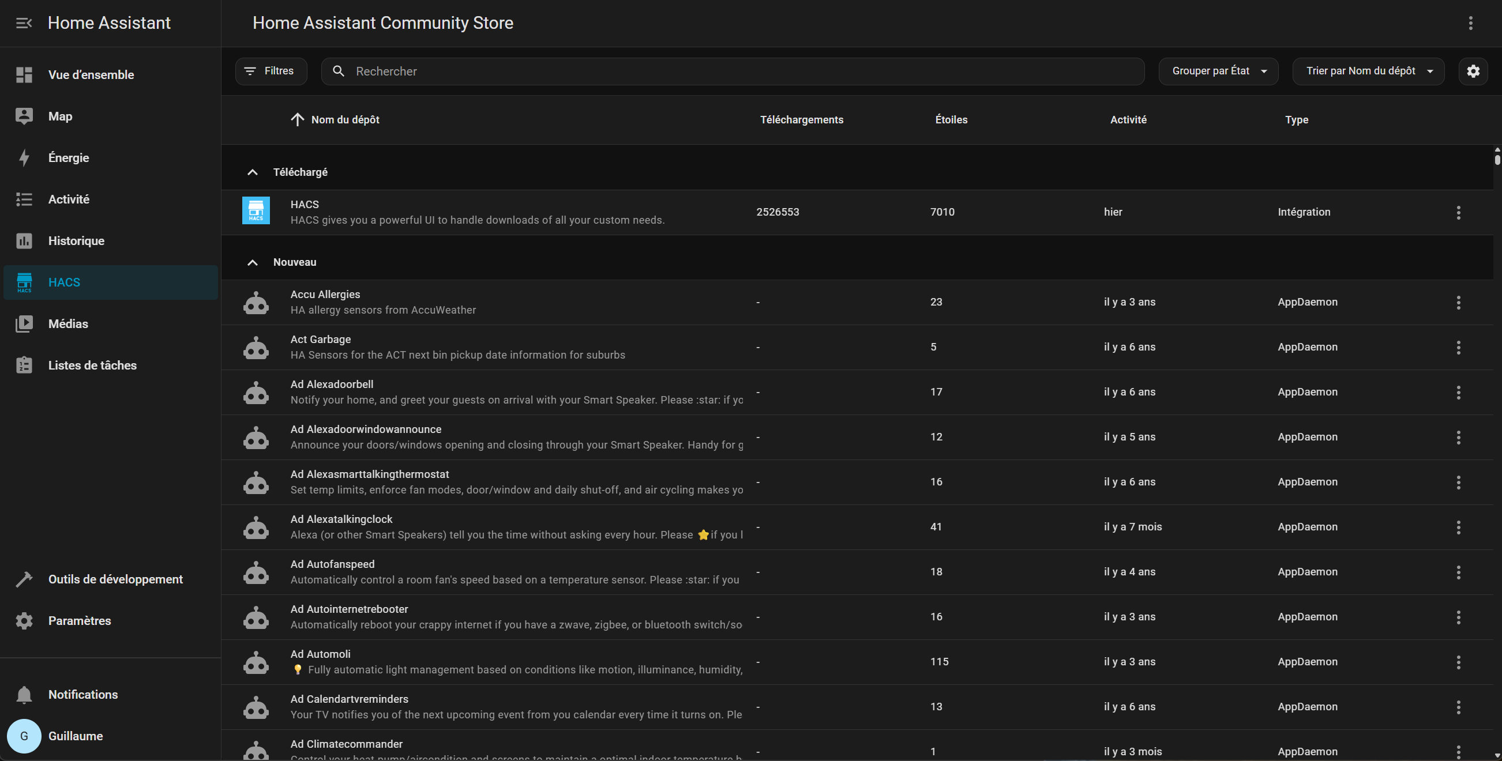The height and width of the screenshot is (761, 1502).
Task: Open the Ad Automoli row options menu
Action: coord(1458,662)
